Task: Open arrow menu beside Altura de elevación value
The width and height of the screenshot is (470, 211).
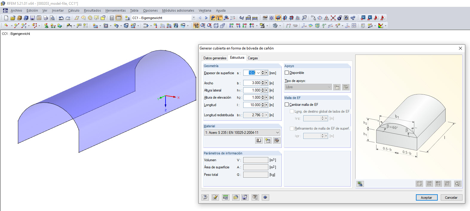Action: pyautogui.click(x=267, y=97)
